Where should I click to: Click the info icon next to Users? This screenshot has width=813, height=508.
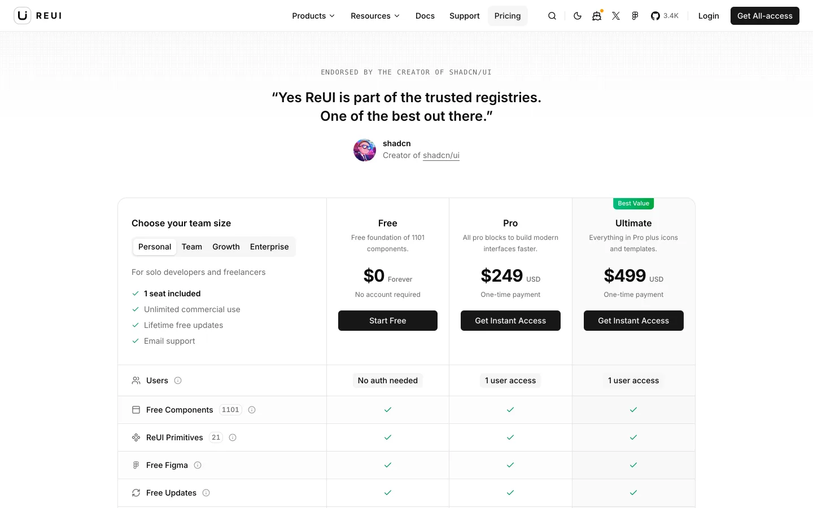(178, 380)
